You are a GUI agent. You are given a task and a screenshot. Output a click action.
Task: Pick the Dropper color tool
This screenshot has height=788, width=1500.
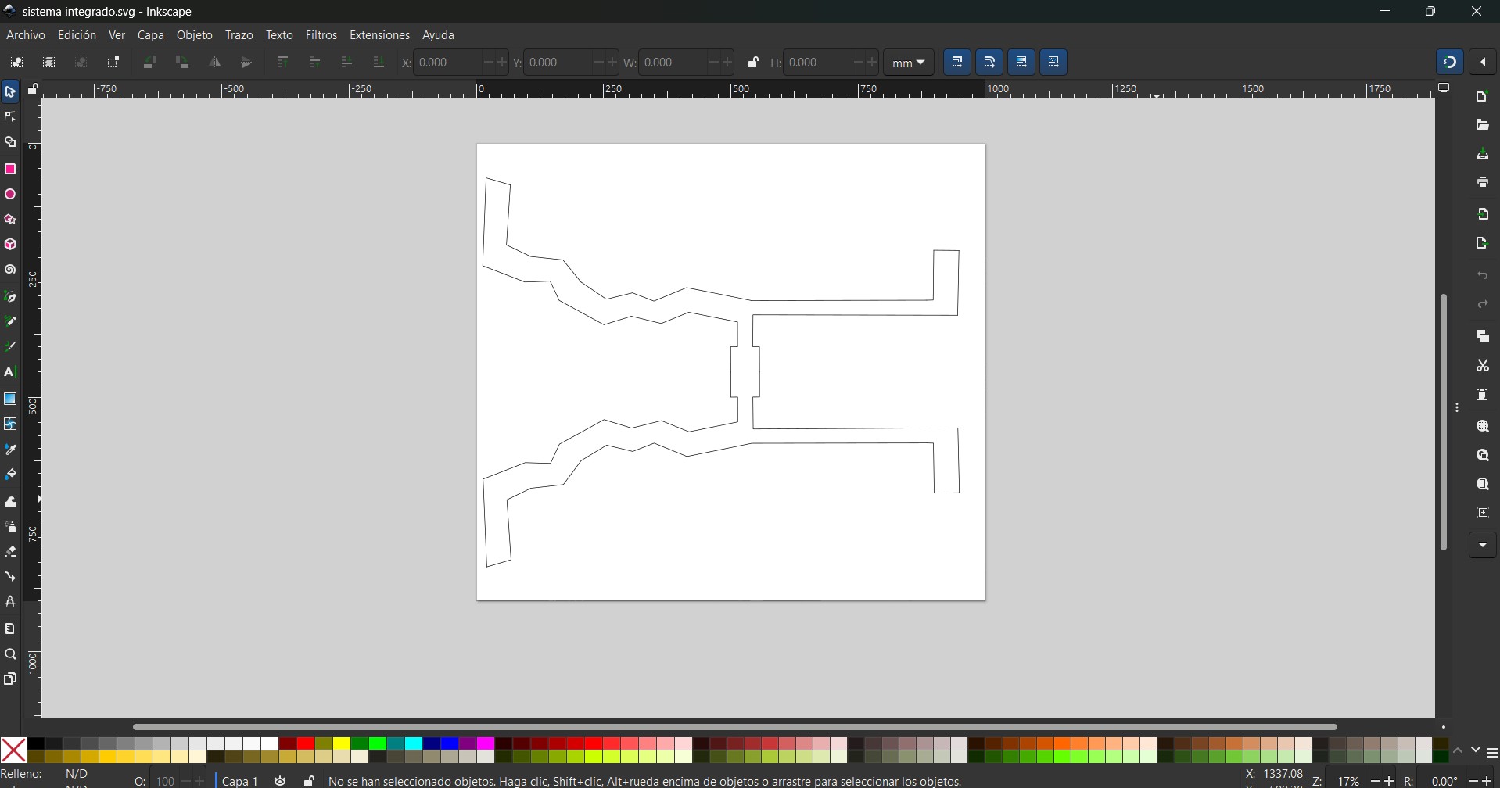10,450
